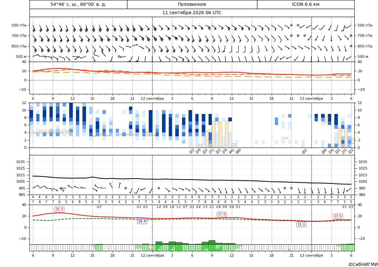Click the Половинное location title cell

coord(192,4)
